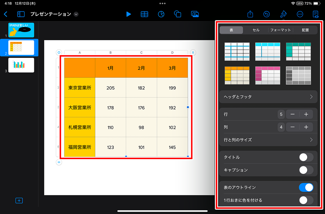Play the slideshow
Screen dimensions: 325x214
pyautogui.click(x=129, y=14)
